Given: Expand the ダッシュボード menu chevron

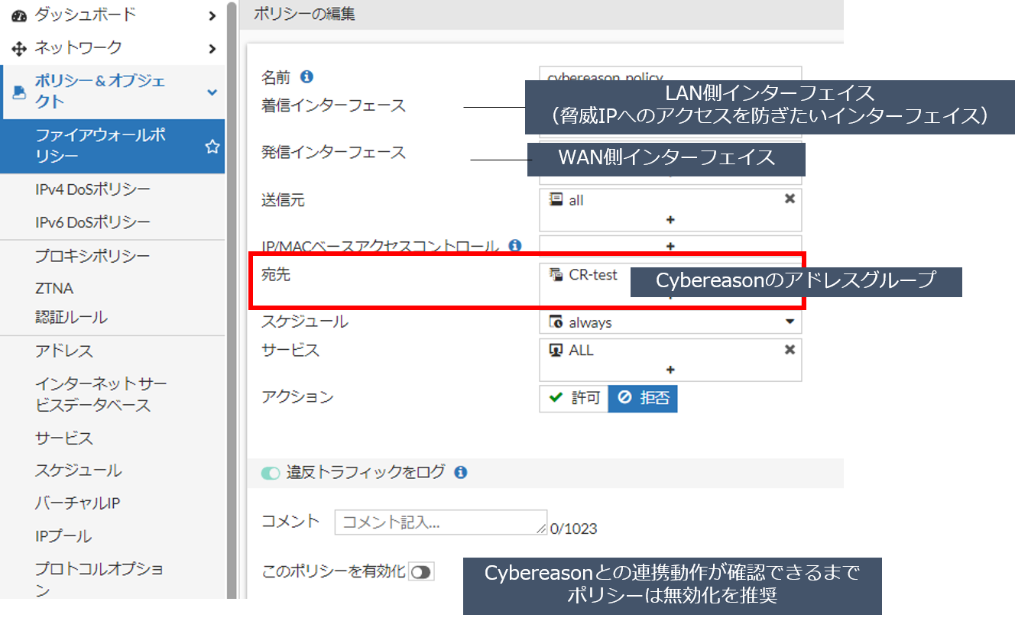Looking at the screenshot, I should 212,15.
